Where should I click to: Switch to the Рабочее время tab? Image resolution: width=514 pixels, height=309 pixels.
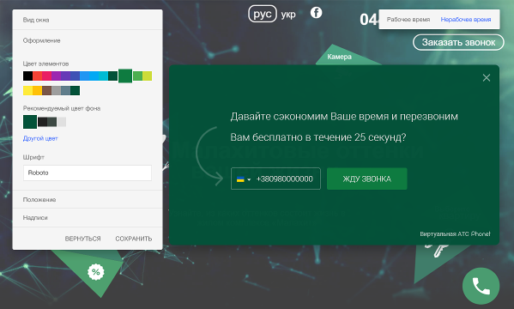[x=408, y=20]
